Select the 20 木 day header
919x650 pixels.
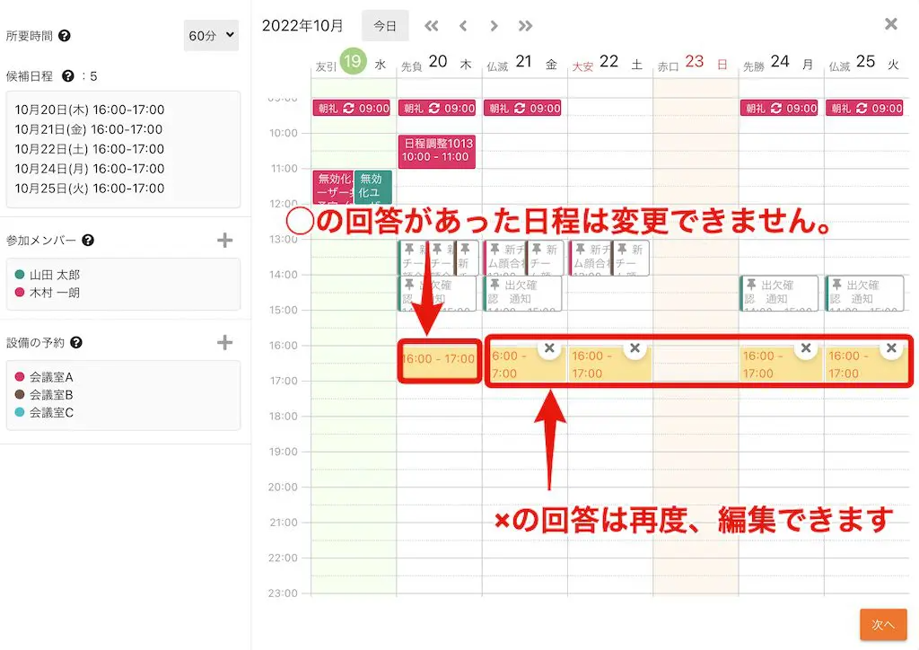437,63
